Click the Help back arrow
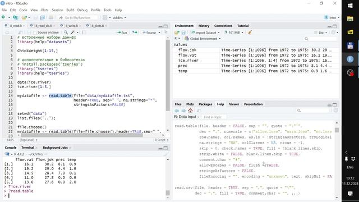This screenshot has width=359, height=202. click(177, 111)
